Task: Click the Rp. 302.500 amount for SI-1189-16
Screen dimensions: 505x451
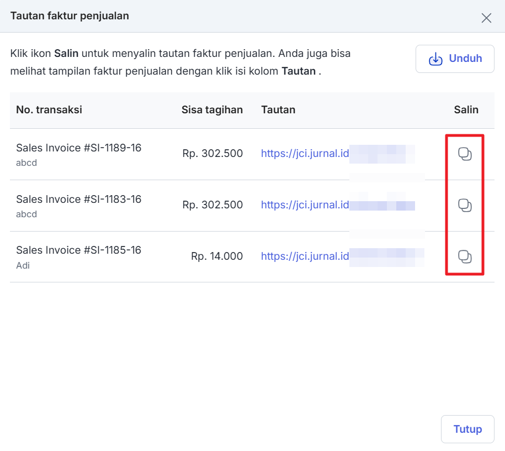Action: pos(212,154)
